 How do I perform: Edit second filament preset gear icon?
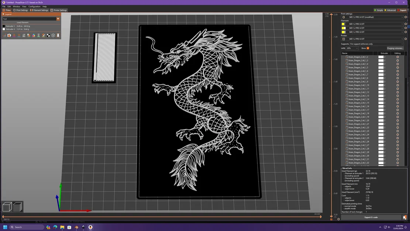click(x=406, y=28)
